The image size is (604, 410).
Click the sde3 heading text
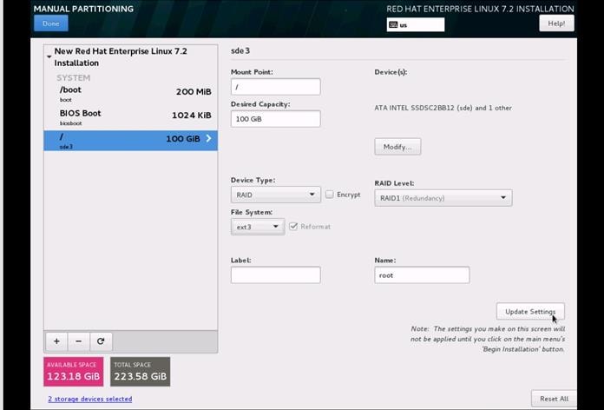(240, 50)
